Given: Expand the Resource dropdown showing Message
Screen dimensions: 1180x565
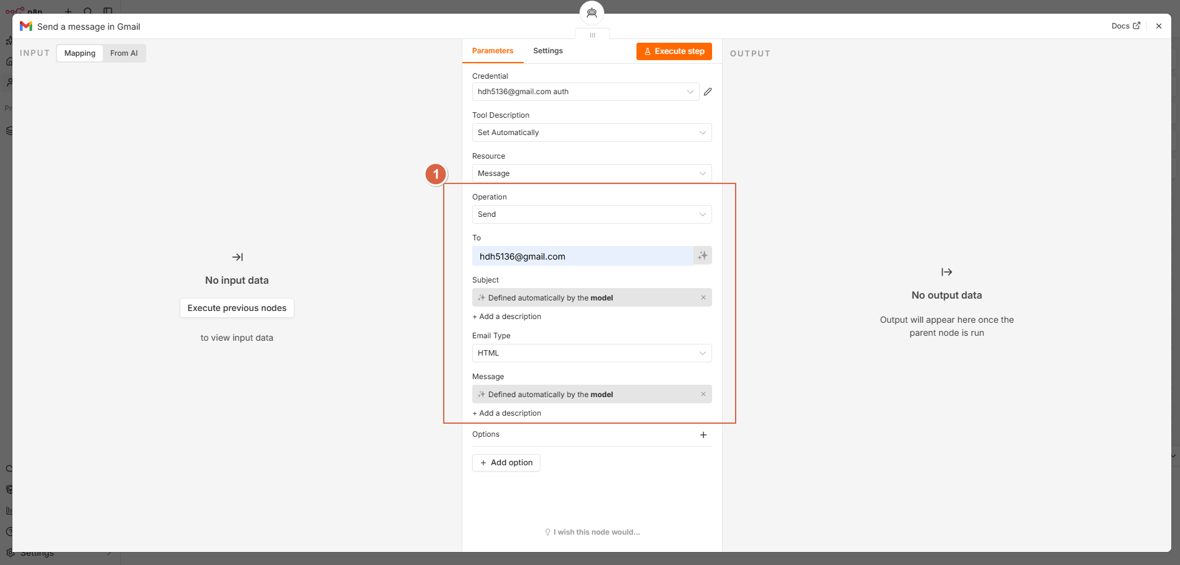Looking at the screenshot, I should pyautogui.click(x=592, y=173).
